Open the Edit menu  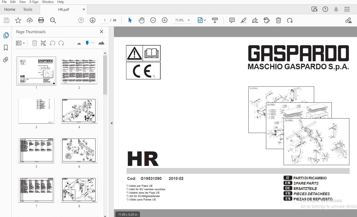[13, 2]
